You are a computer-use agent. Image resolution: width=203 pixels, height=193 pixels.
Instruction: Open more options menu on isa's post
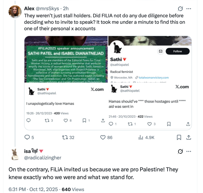click(x=189, y=151)
